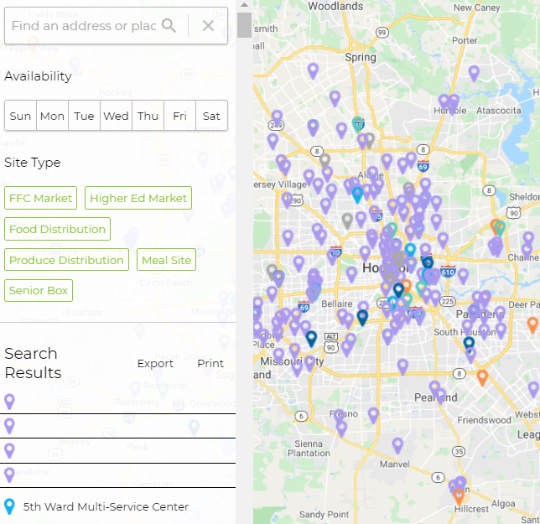Click the gray pin west of Interstate 45 north
This screenshot has width=540, height=524.
[347, 220]
